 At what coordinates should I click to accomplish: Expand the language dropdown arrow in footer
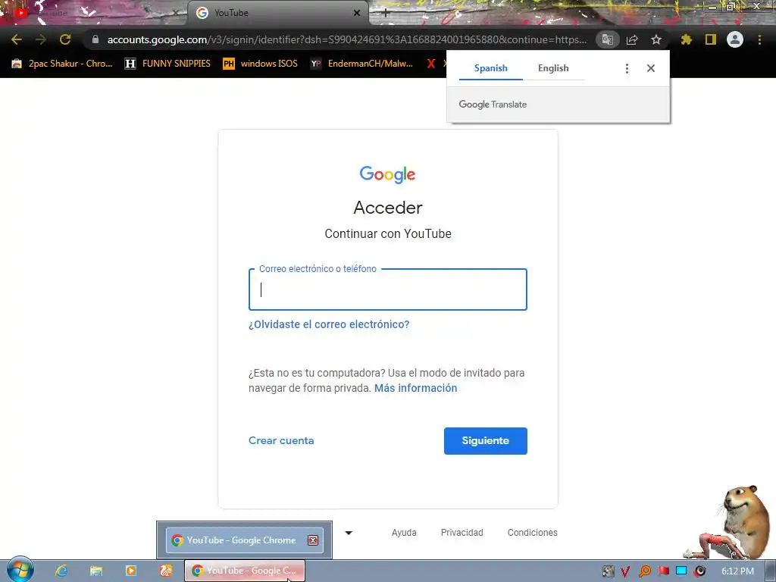349,533
